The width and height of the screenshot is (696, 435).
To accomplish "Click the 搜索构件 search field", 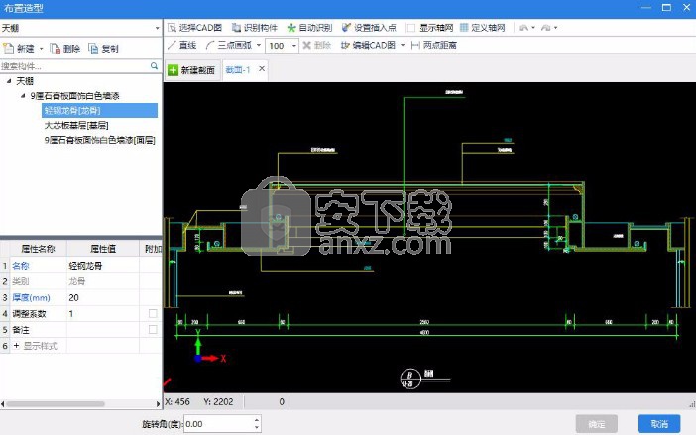I will tap(74, 66).
